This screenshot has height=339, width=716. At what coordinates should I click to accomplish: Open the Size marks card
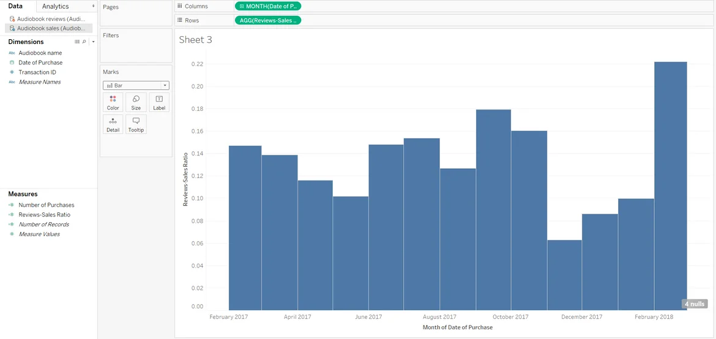pos(136,102)
